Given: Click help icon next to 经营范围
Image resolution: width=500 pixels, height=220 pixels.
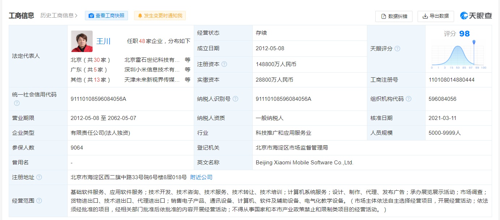Looking at the screenshot, I should coord(39,201).
